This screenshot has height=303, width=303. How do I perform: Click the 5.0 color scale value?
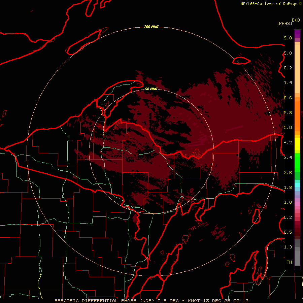(288, 128)
